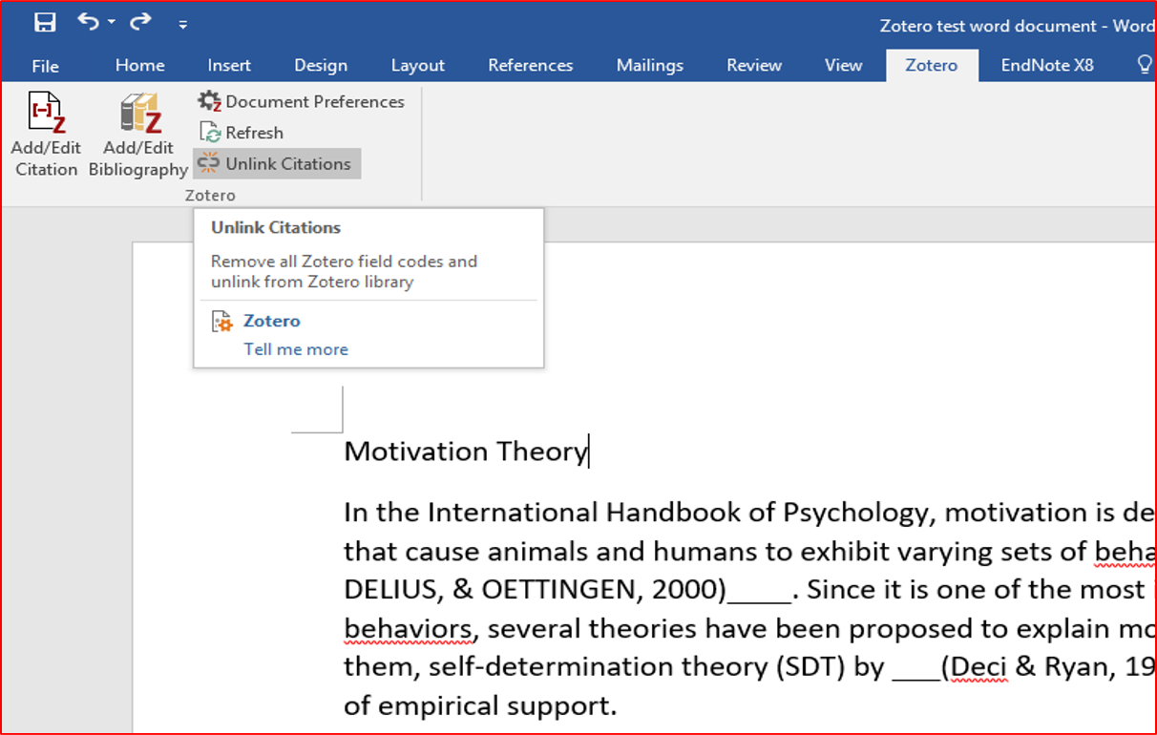Click tooltip text 'Remove all Zotero field codes and'

pos(345,262)
